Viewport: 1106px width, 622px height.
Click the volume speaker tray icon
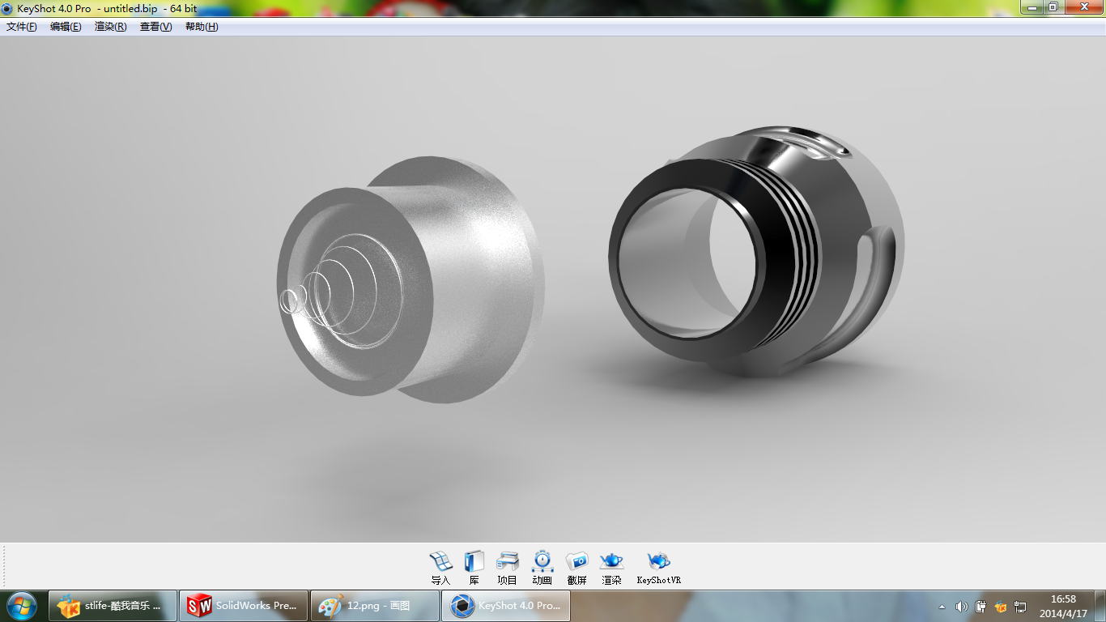[x=961, y=607]
